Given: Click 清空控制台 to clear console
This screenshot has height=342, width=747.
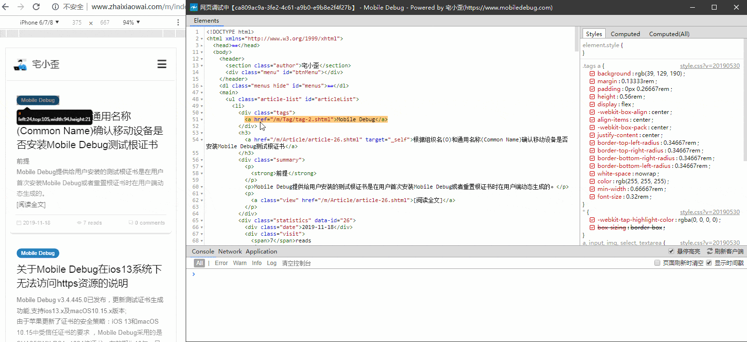Looking at the screenshot, I should 296,263.
